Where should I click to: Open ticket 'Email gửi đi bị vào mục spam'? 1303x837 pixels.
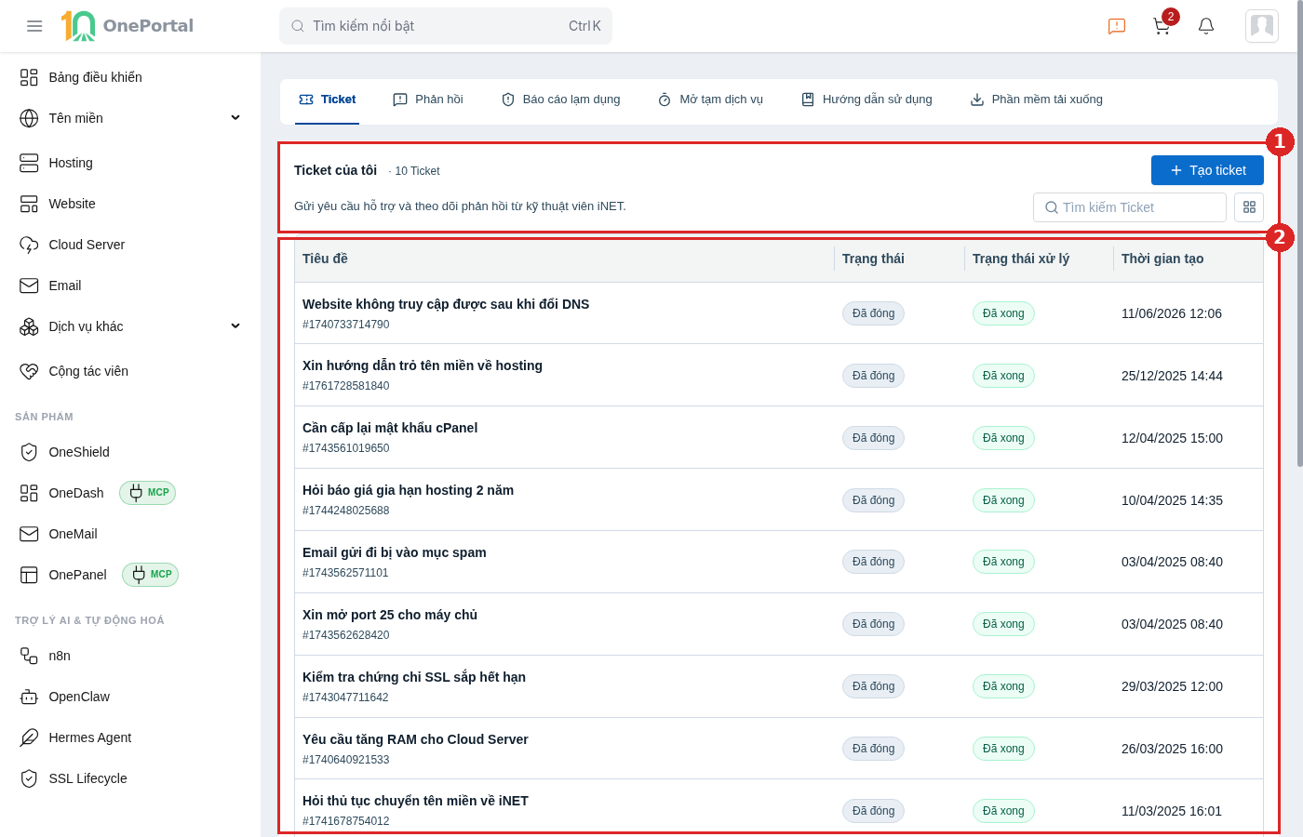coord(395,552)
